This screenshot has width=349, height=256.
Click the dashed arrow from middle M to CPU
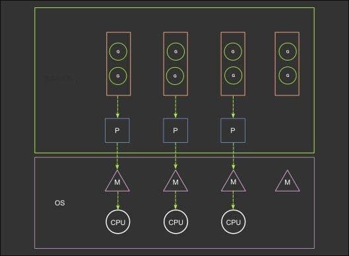click(175, 201)
